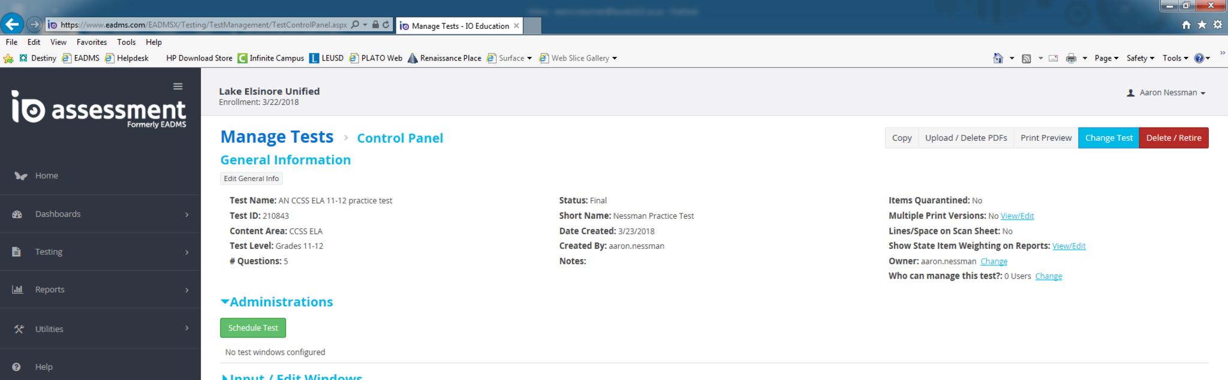Select the Manage Tests browser tab

(x=459, y=26)
